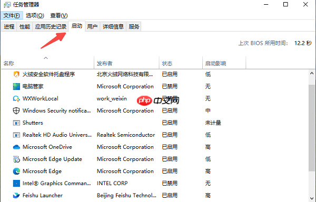Click the Microsoft Edge browser icon
This screenshot has width=316, height=202.
pos(16,171)
